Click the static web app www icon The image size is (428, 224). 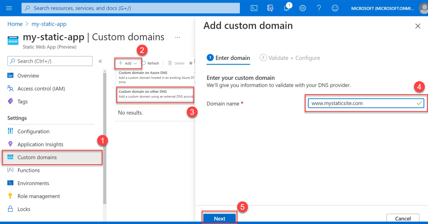point(13,41)
